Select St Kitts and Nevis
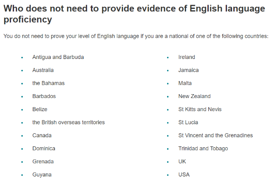 (200, 109)
